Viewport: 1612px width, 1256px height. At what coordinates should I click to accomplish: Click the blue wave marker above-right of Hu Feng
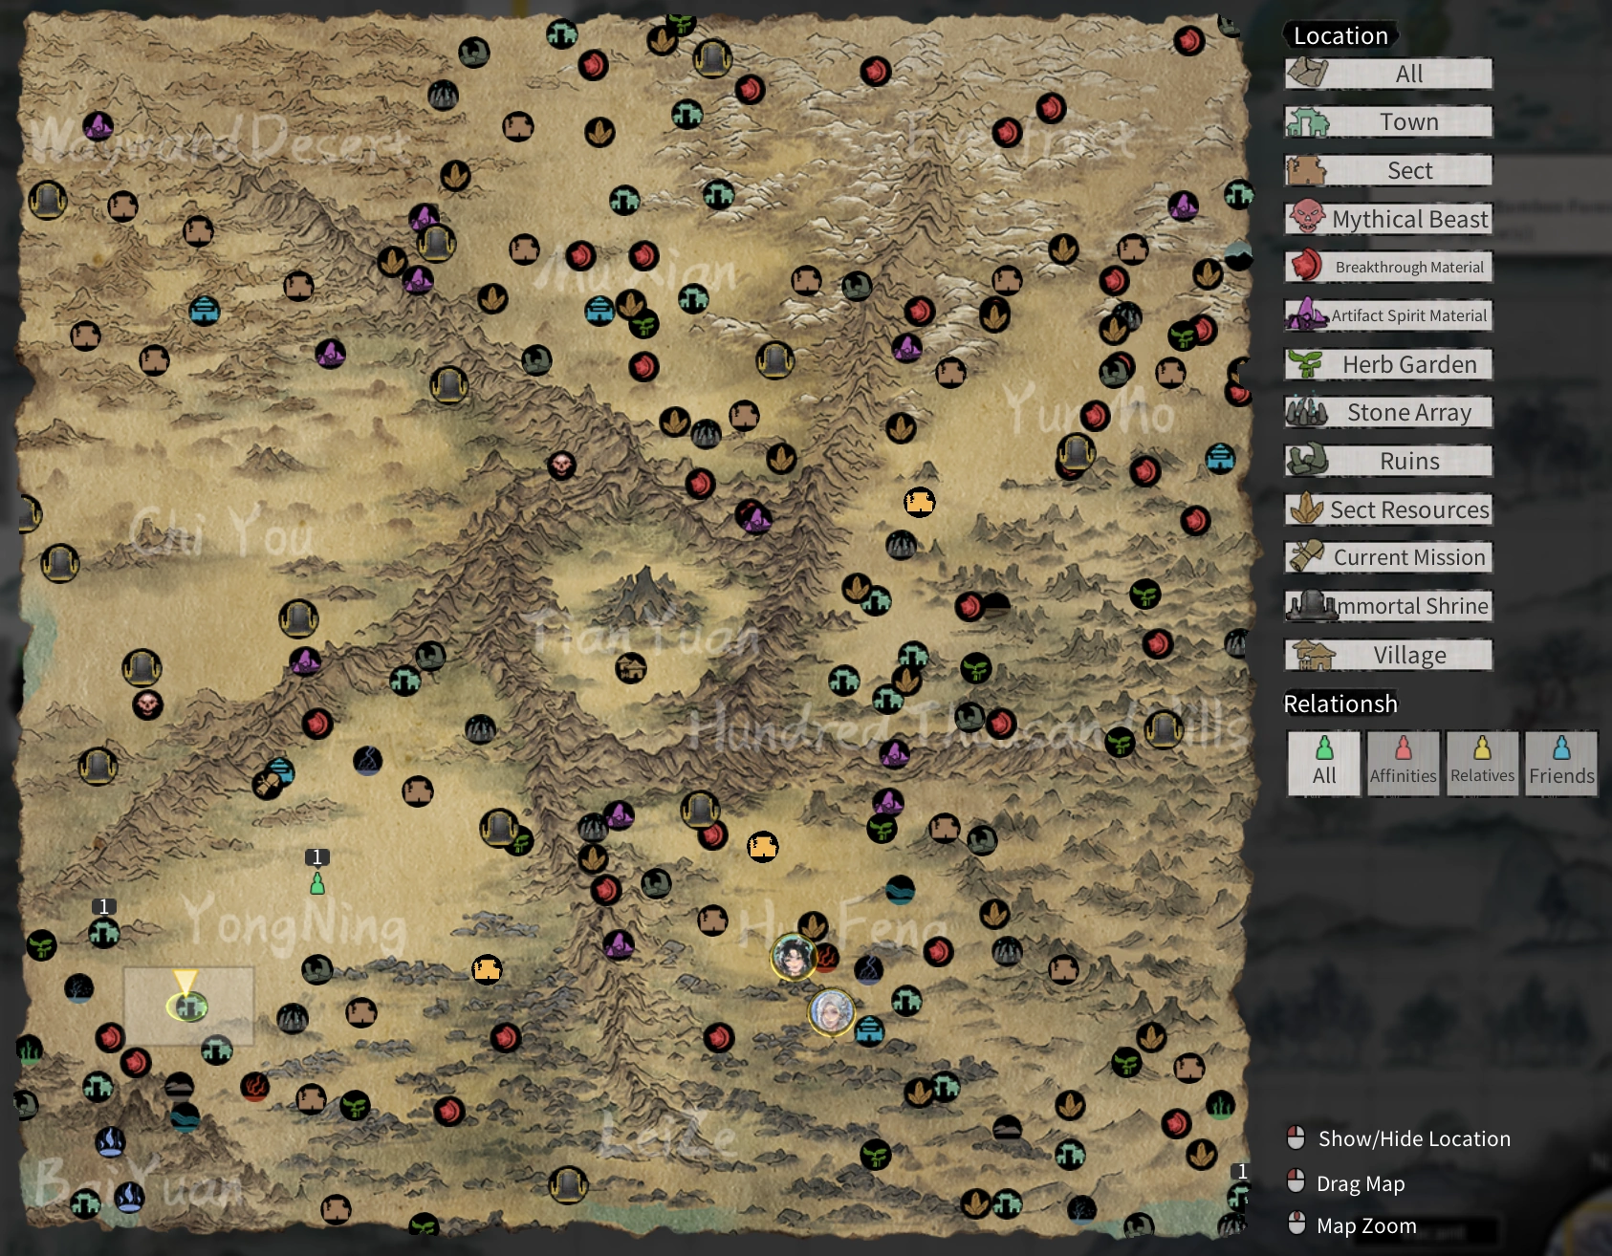pyautogui.click(x=900, y=890)
